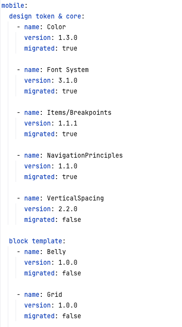Click the 'mobile' top-level key

(x=13, y=6)
